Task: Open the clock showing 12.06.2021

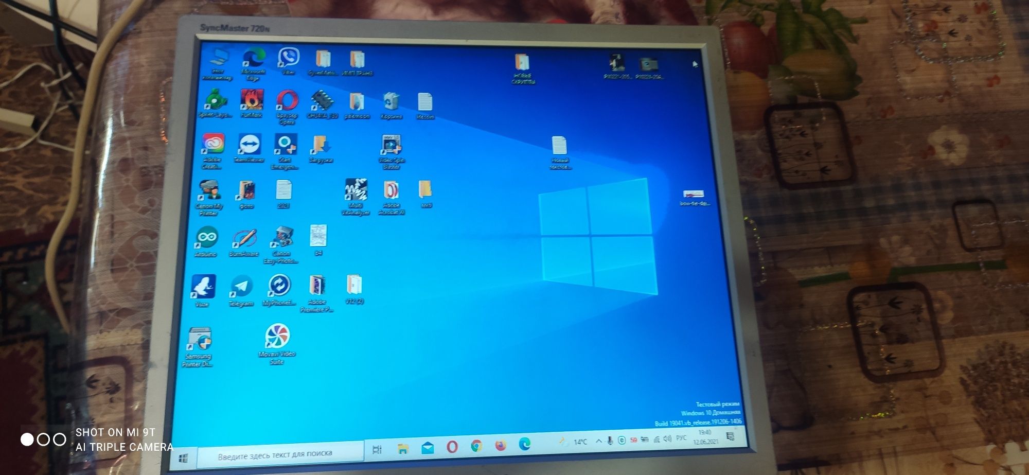Action: [705, 437]
